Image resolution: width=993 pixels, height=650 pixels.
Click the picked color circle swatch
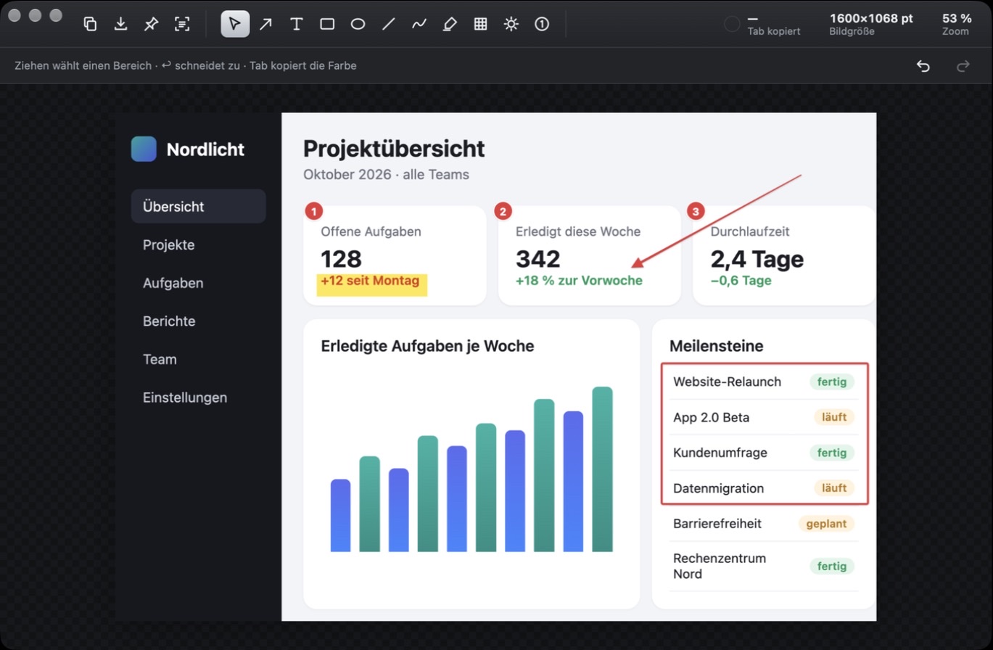click(733, 24)
